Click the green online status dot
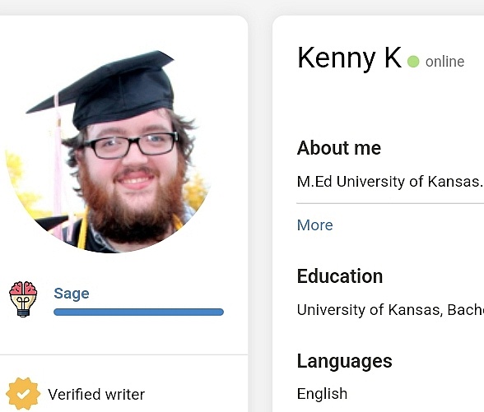This screenshot has width=484, height=412. (413, 62)
